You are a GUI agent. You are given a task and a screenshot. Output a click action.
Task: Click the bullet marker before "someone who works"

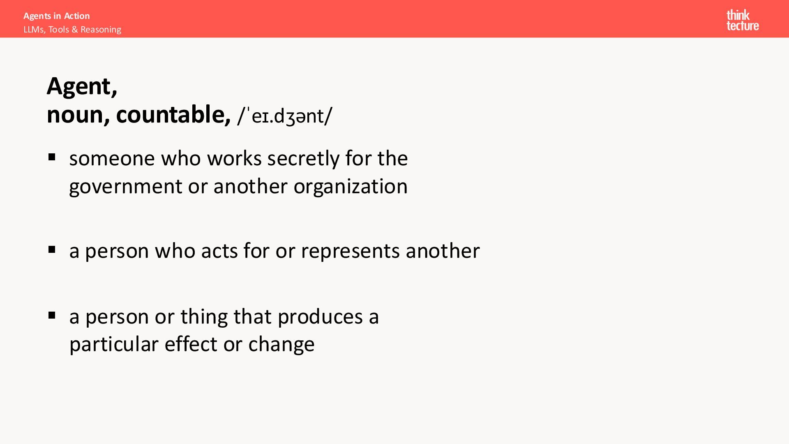click(x=52, y=157)
